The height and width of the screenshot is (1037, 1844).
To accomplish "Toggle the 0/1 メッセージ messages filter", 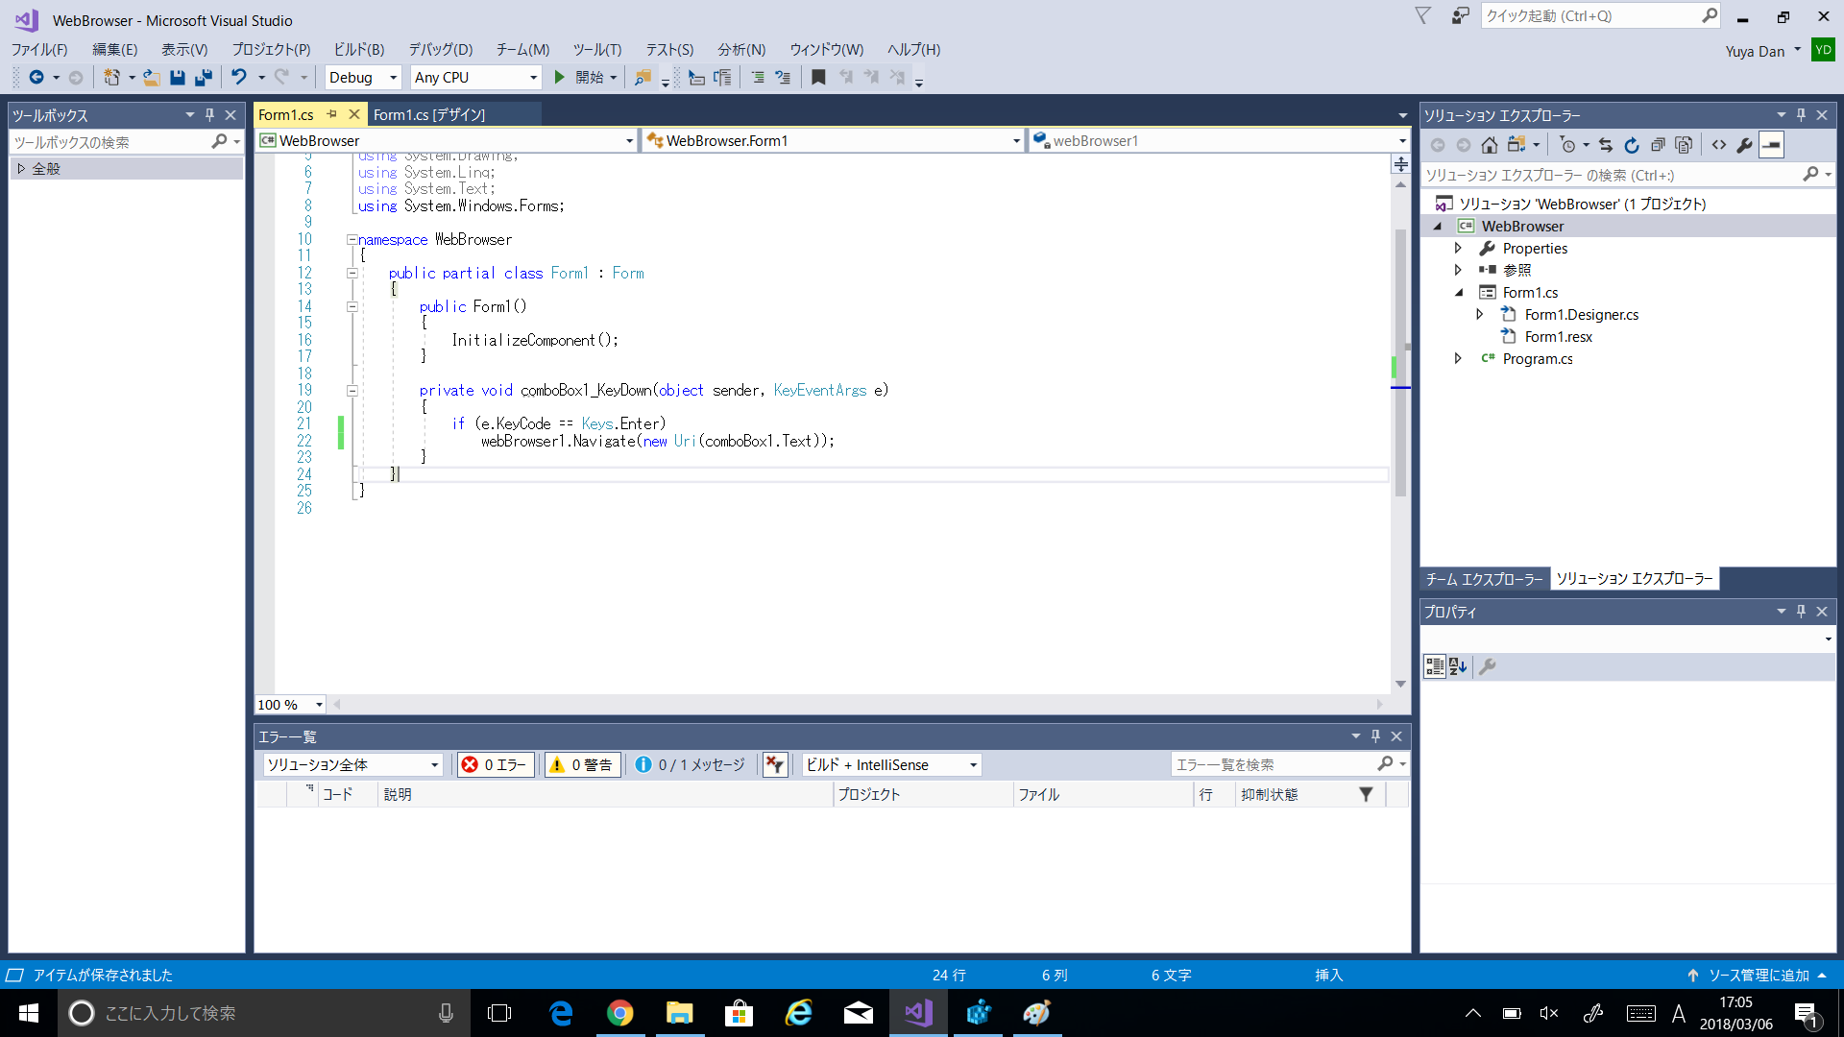I will click(691, 765).
